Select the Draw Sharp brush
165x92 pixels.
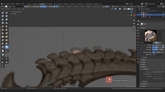tap(6, 13)
